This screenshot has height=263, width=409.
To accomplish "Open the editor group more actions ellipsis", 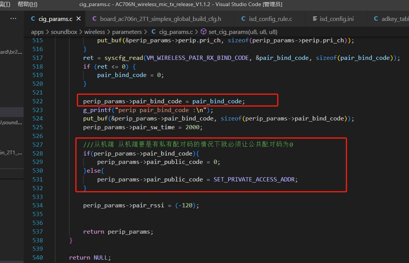I will (13, 19).
